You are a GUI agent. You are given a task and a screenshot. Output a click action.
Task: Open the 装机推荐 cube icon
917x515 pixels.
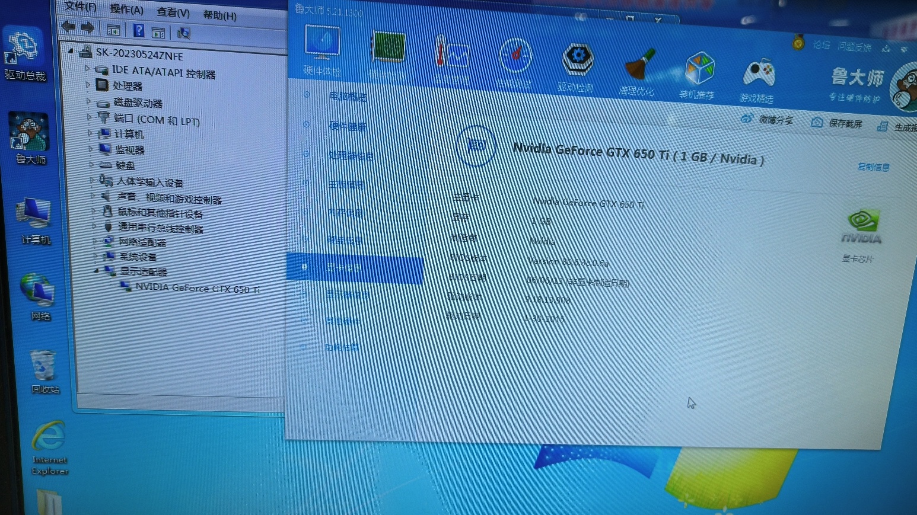[x=699, y=68]
